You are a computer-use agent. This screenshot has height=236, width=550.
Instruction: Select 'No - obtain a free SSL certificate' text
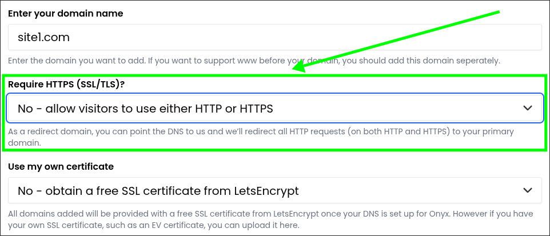pyautogui.click(x=158, y=191)
